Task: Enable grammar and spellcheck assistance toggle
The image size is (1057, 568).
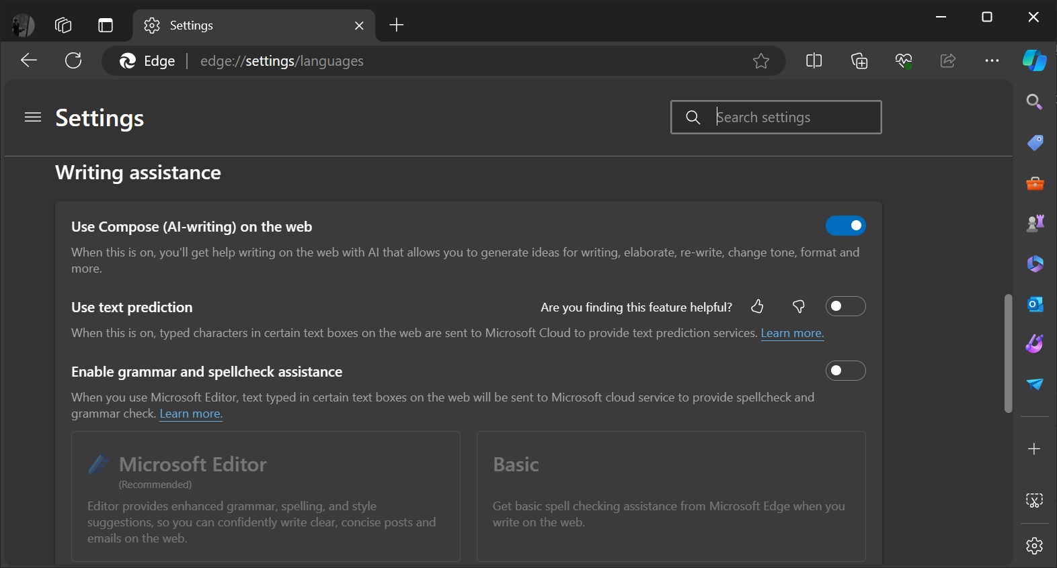Action: tap(845, 371)
